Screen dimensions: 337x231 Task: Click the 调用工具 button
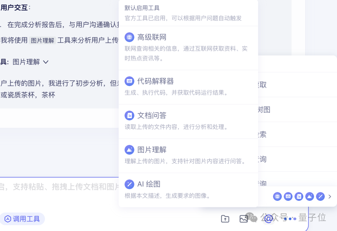coord(22,219)
